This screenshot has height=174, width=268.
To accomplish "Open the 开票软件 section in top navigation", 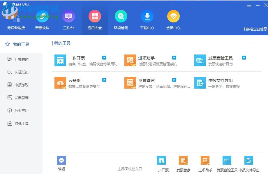I will click(42, 19).
